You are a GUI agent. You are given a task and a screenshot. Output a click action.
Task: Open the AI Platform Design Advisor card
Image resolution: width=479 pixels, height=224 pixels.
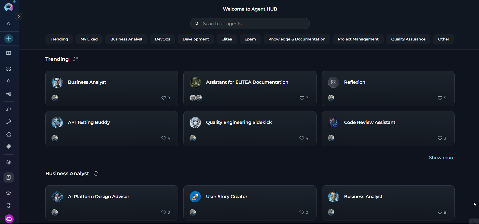click(x=112, y=203)
